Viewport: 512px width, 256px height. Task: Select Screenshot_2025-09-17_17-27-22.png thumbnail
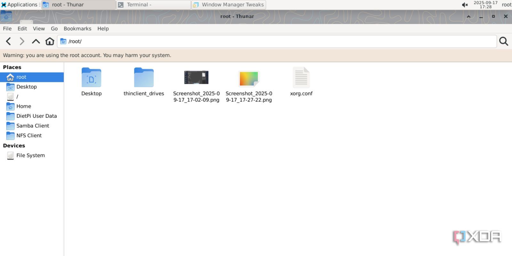249,79
